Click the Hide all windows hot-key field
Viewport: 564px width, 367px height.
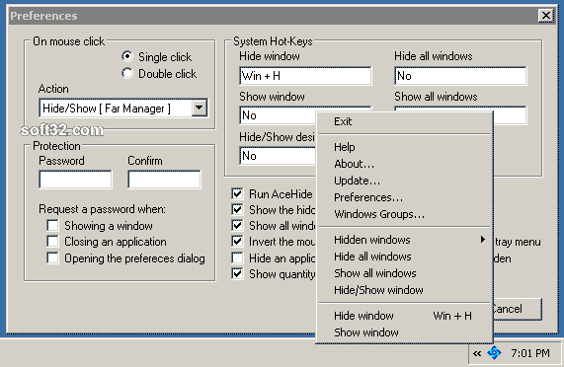pyautogui.click(x=460, y=76)
